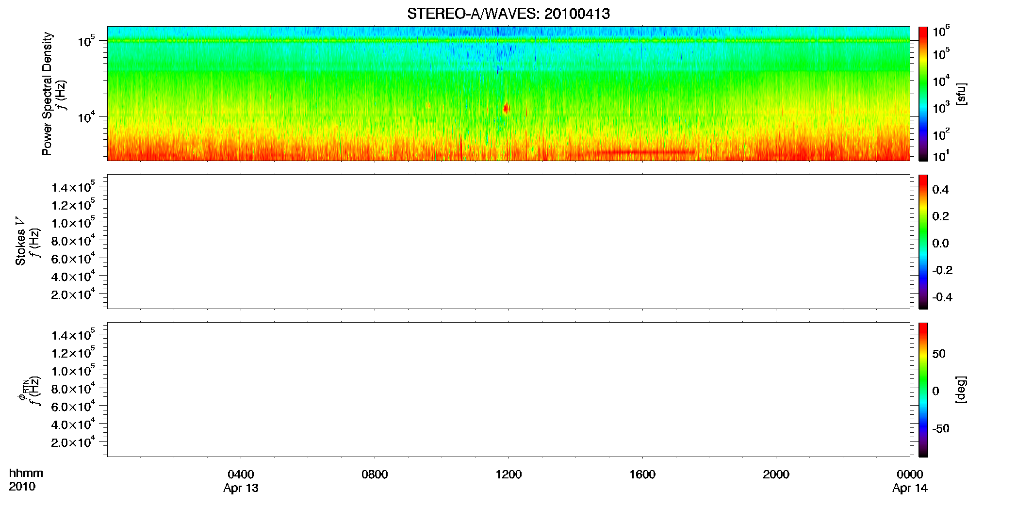Click the 0.4 value on Stokes V color bar

(940, 190)
